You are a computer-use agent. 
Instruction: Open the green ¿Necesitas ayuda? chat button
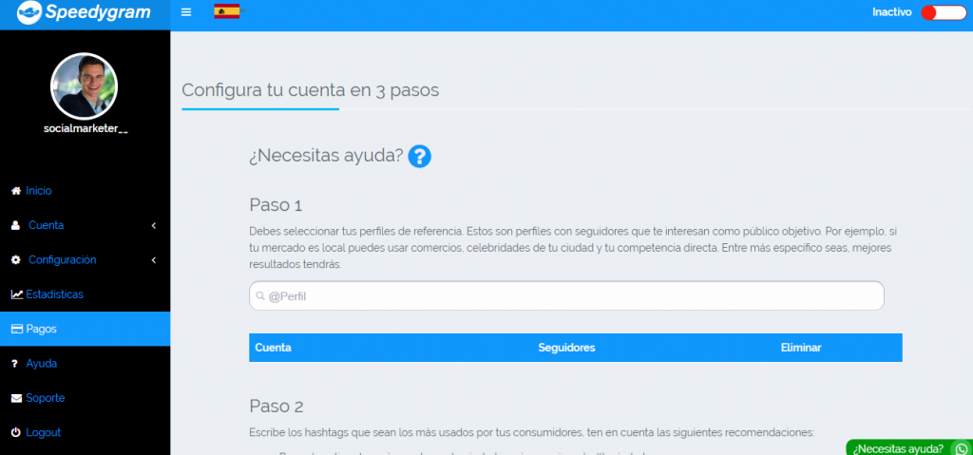pos(909,447)
